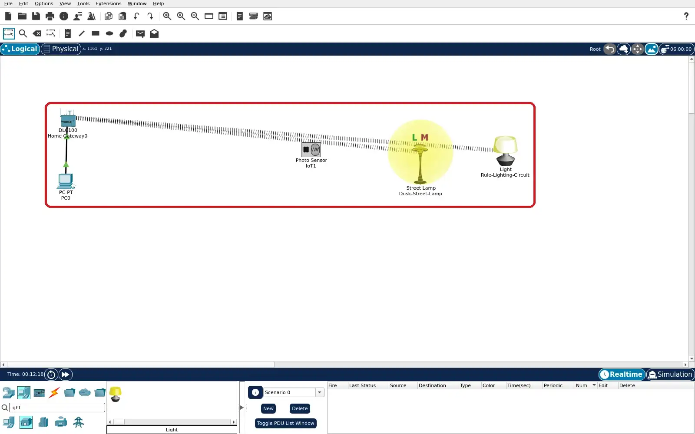Screen dimensions: 695x434
Task: Switch to Physical workspace view
Action: [x=61, y=49]
